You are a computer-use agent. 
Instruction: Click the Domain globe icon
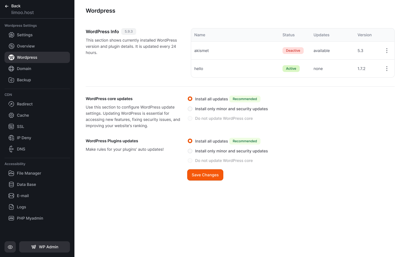[x=11, y=69]
